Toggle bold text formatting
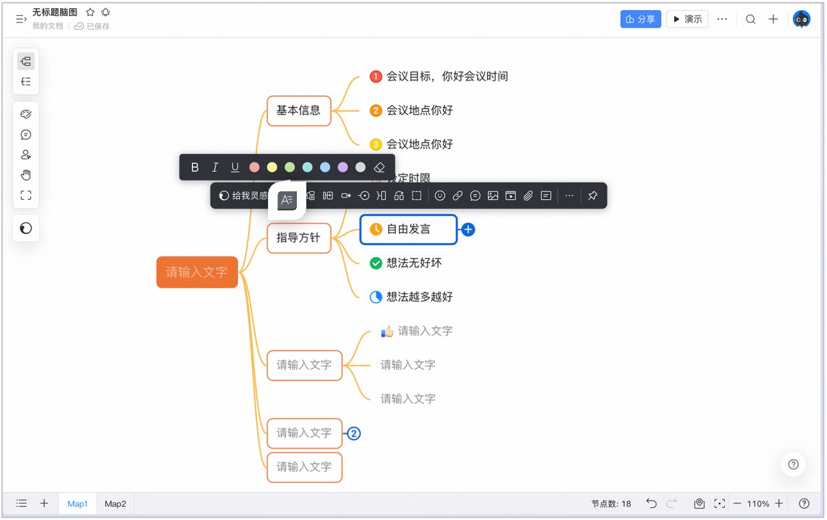 [195, 168]
